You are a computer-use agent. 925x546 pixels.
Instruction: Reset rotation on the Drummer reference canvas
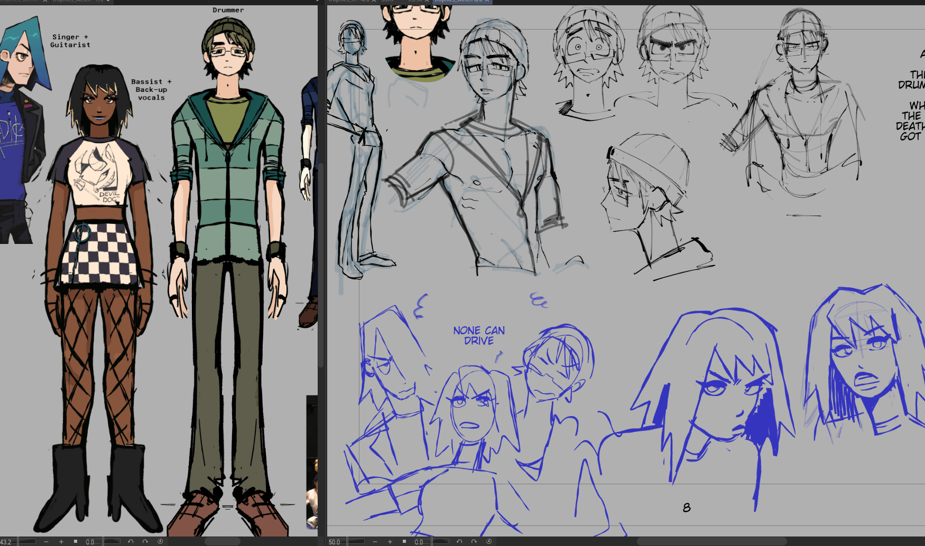click(x=160, y=542)
